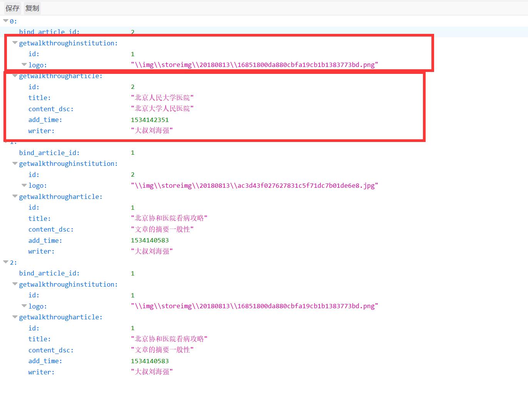Collapse getwalkthroughinstitution under item 0
528x419 pixels.
point(15,43)
